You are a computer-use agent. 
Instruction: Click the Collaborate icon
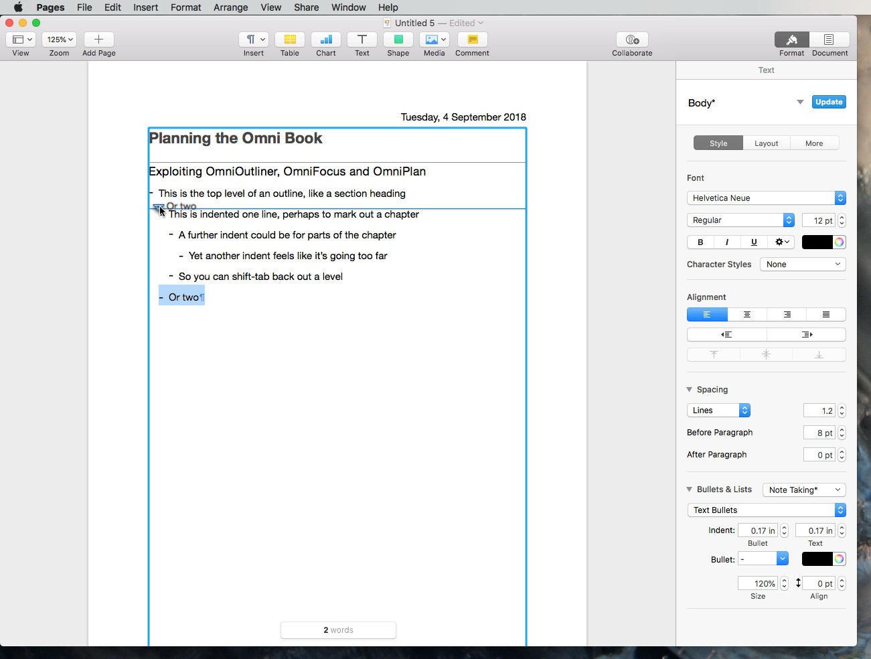[x=632, y=40]
